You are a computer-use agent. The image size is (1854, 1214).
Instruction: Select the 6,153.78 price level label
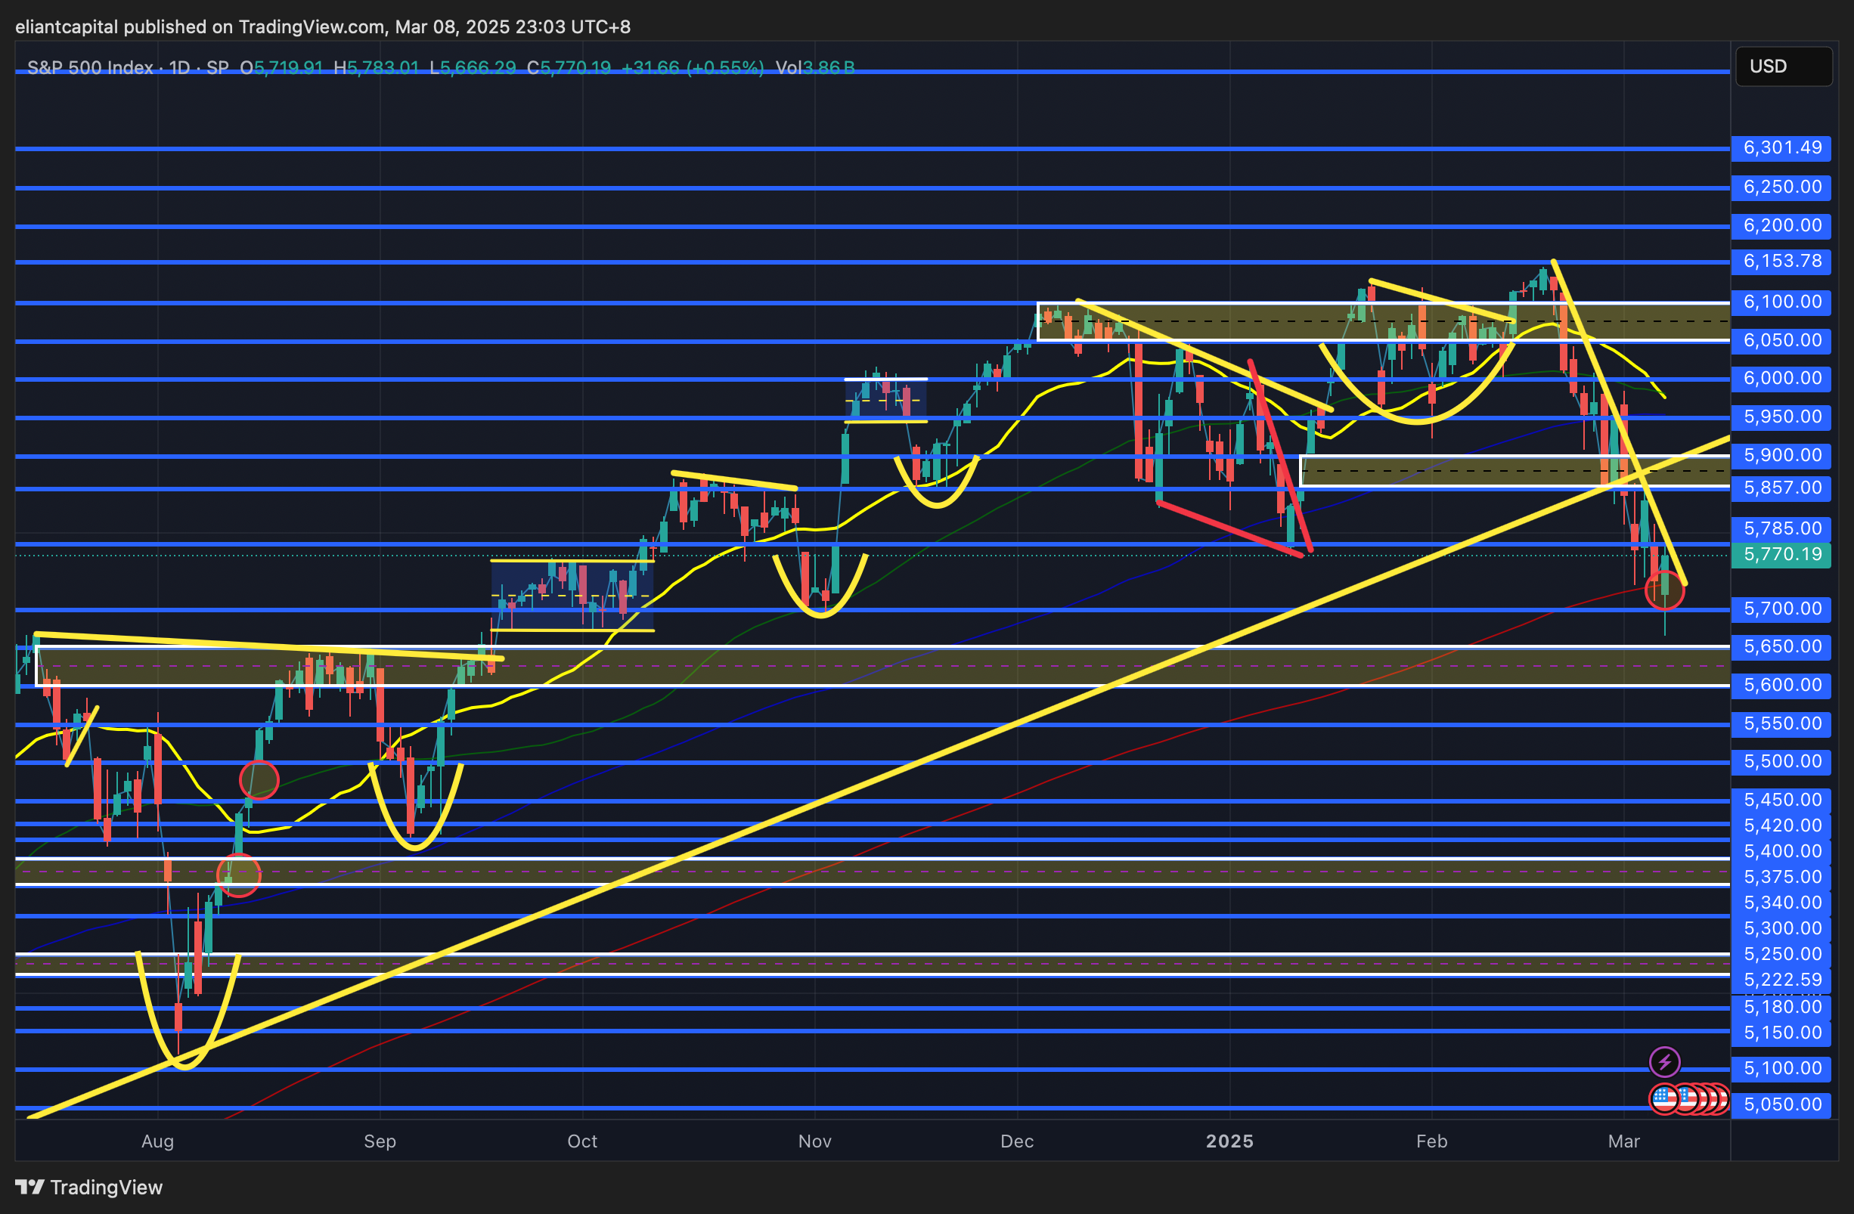(x=1781, y=261)
